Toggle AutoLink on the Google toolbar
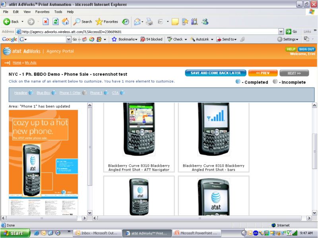 point(202,39)
